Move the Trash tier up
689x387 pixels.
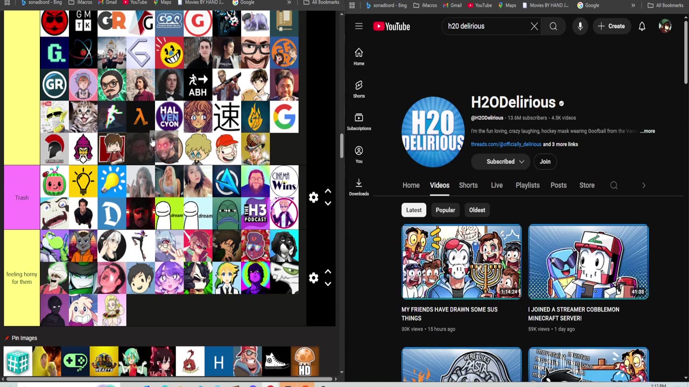(328, 191)
